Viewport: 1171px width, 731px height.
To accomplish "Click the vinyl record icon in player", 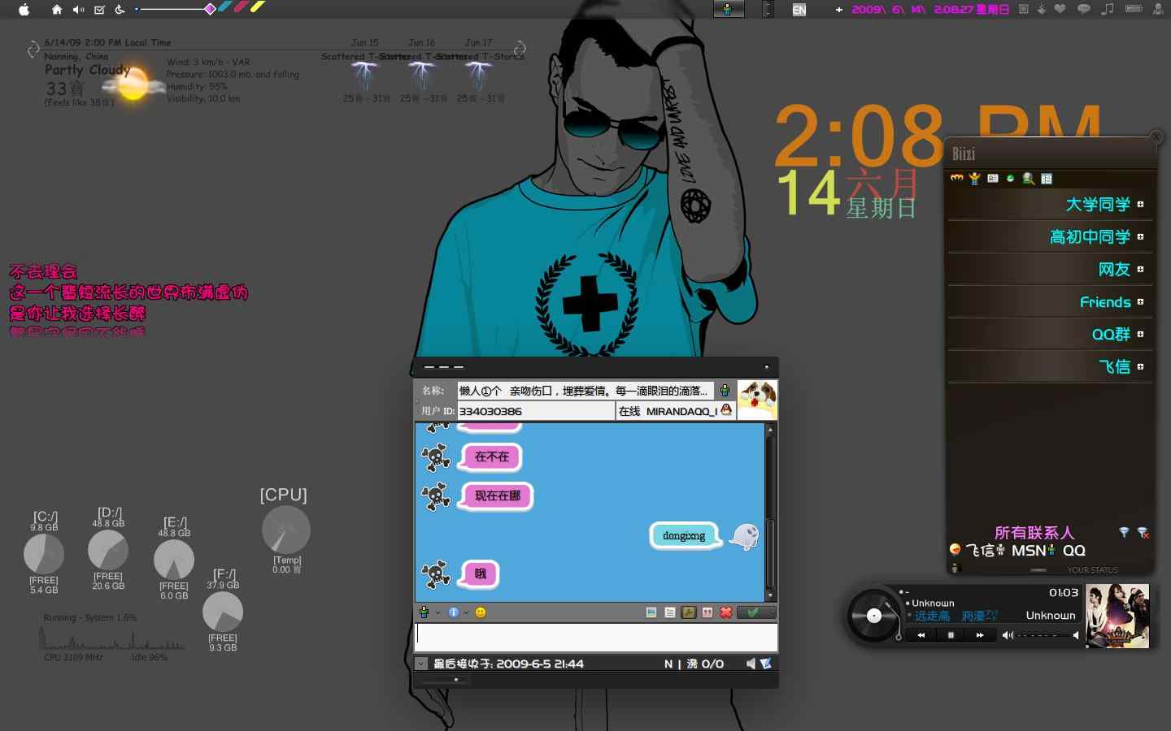I will tap(874, 616).
